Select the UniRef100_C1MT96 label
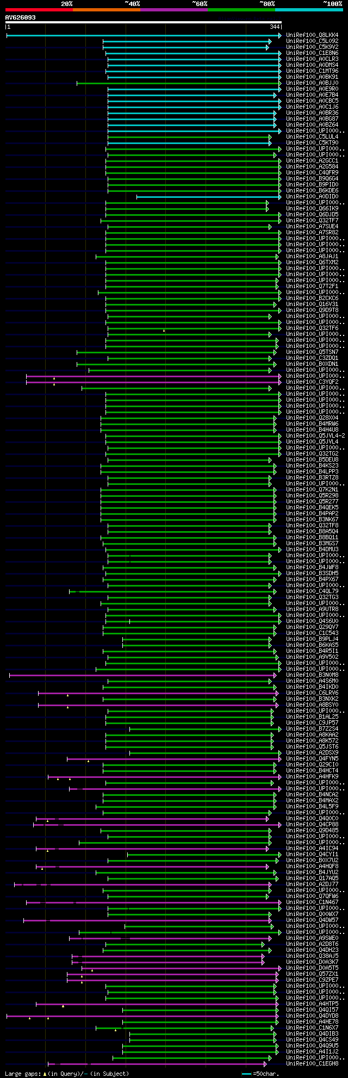This screenshot has width=348, height=1078. pyautogui.click(x=312, y=71)
